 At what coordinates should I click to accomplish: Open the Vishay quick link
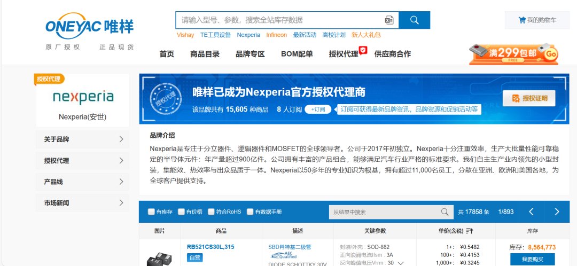point(185,35)
